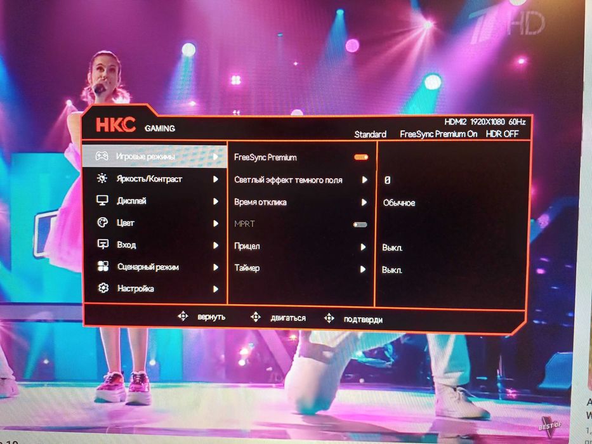592x444 pixels.
Task: Click the HKC logo in the menu header
Action: 115,124
